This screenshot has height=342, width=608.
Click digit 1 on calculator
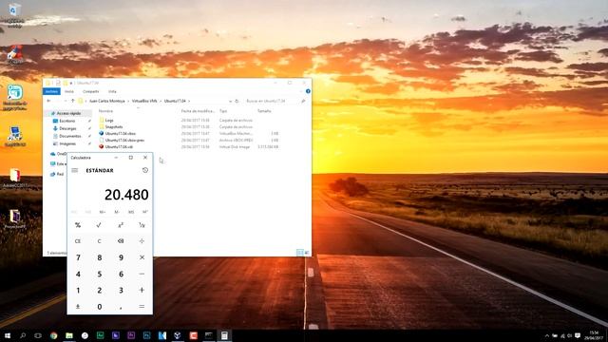(x=78, y=290)
